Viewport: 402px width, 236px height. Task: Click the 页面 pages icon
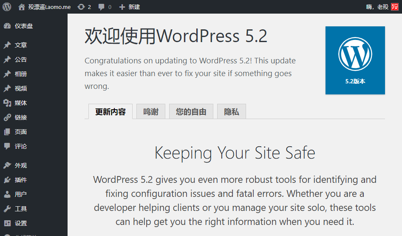click(7, 132)
